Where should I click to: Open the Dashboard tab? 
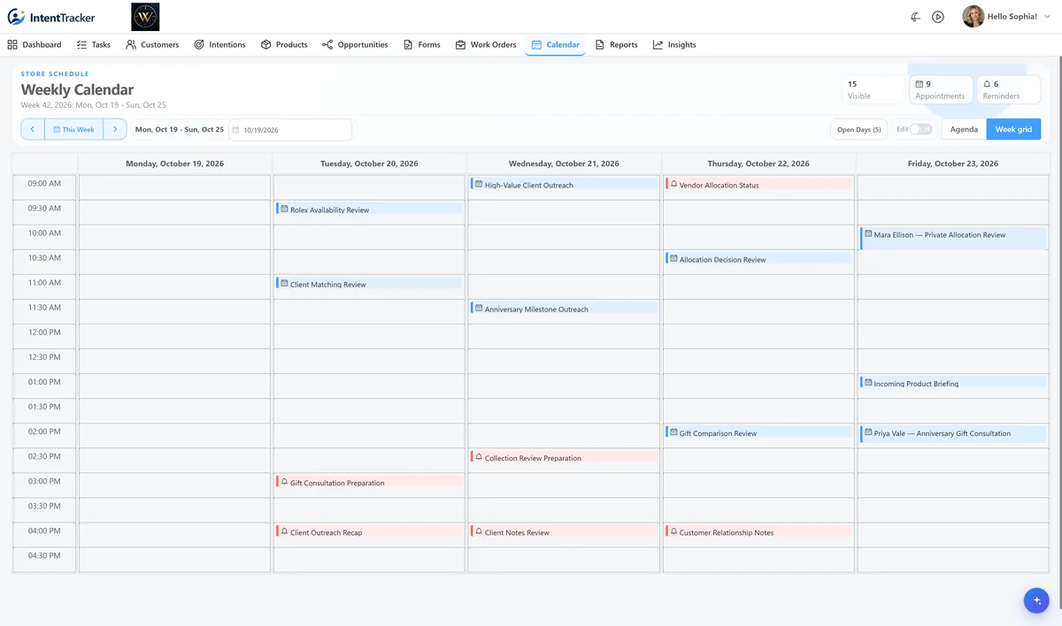pos(35,44)
